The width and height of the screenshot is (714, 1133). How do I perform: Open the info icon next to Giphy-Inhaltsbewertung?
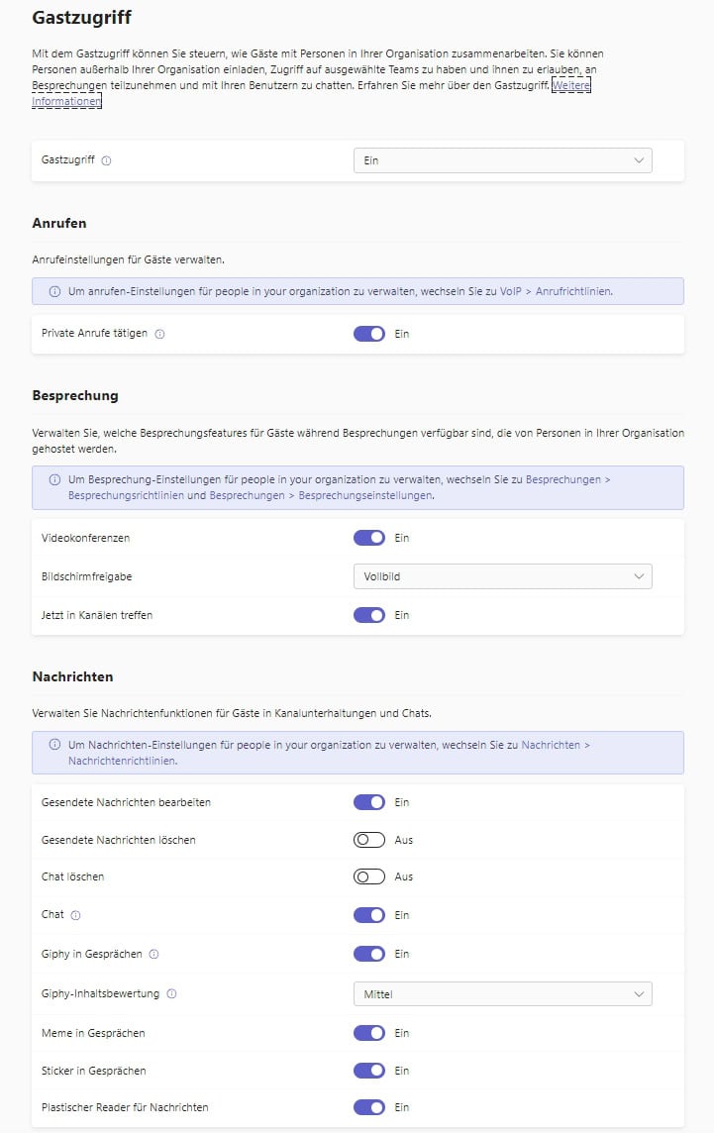pyautogui.click(x=170, y=992)
